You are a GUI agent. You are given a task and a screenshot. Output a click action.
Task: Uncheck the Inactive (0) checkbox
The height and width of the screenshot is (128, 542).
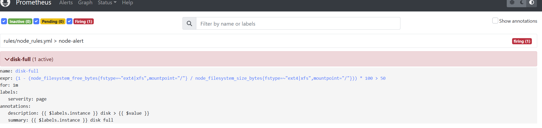[4, 21]
